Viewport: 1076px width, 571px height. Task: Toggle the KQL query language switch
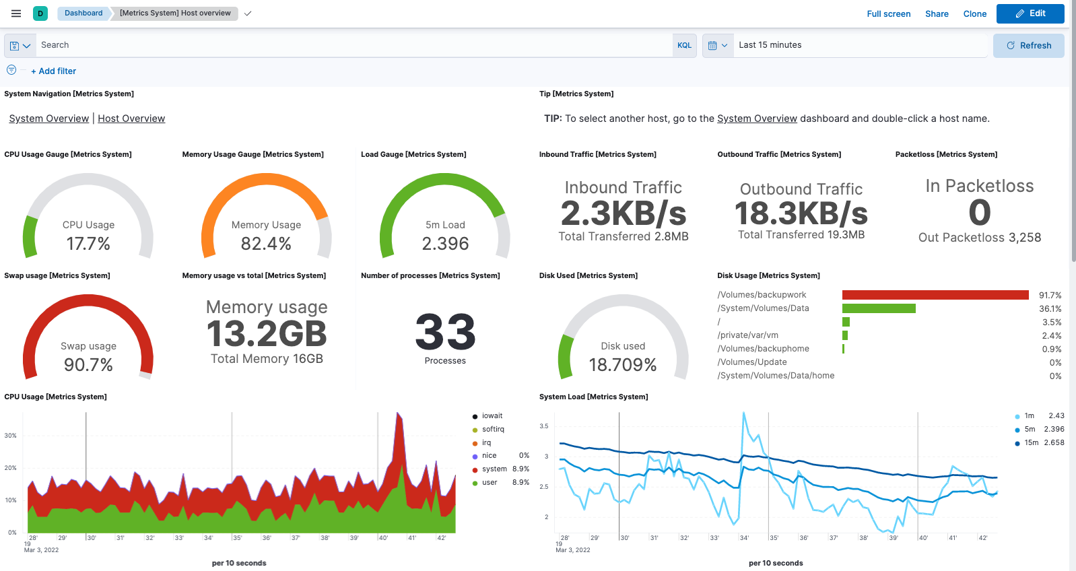coord(684,46)
